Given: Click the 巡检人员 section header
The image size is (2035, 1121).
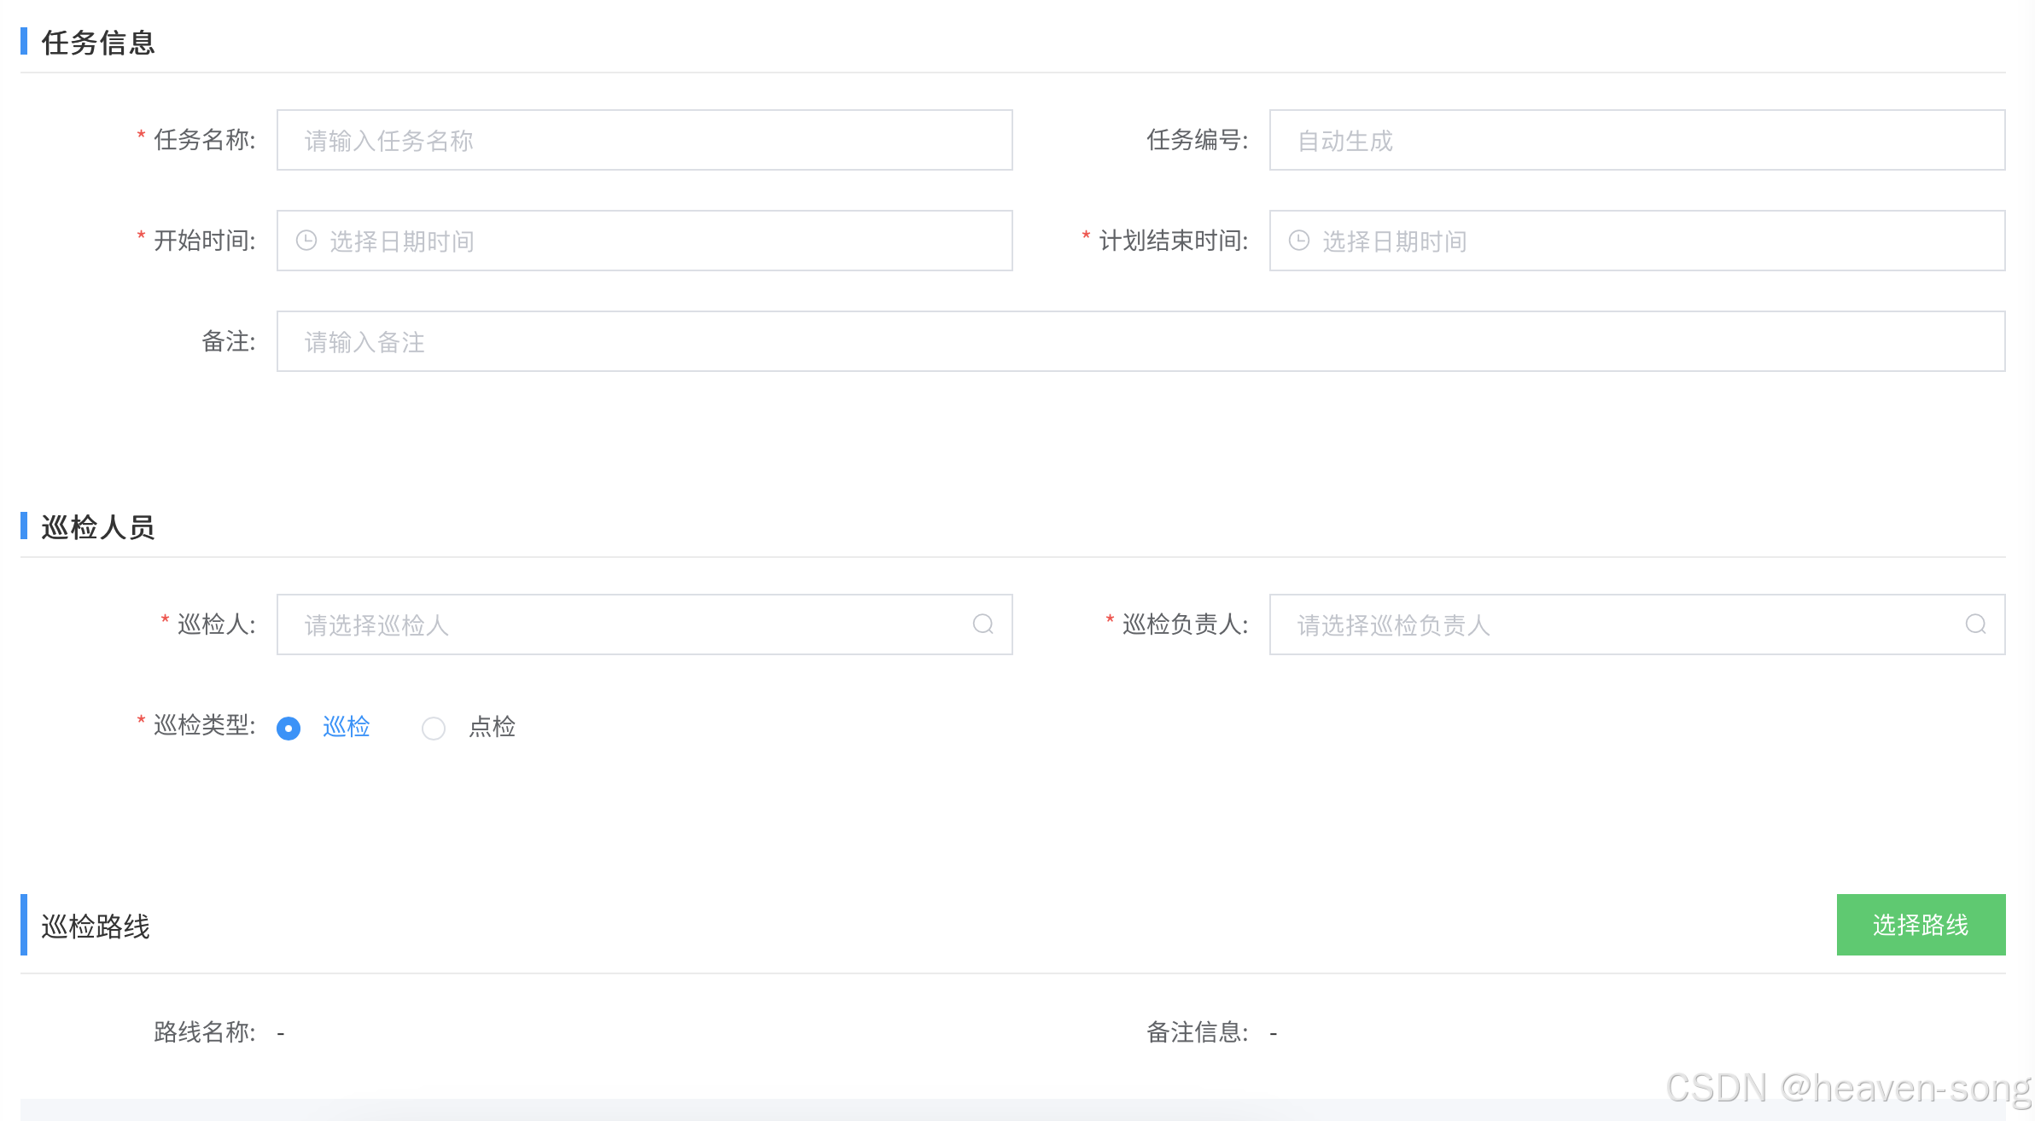Looking at the screenshot, I should click(x=98, y=527).
